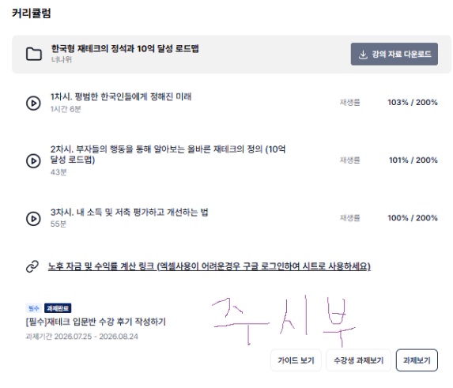Click the 103% / 200% playback rate
The height and width of the screenshot is (388, 453).
(412, 102)
